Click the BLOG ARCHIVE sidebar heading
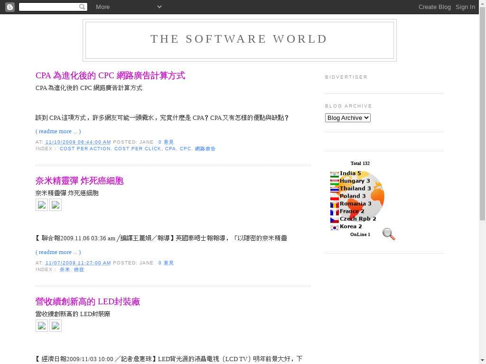This screenshot has height=364, width=486. (x=348, y=106)
